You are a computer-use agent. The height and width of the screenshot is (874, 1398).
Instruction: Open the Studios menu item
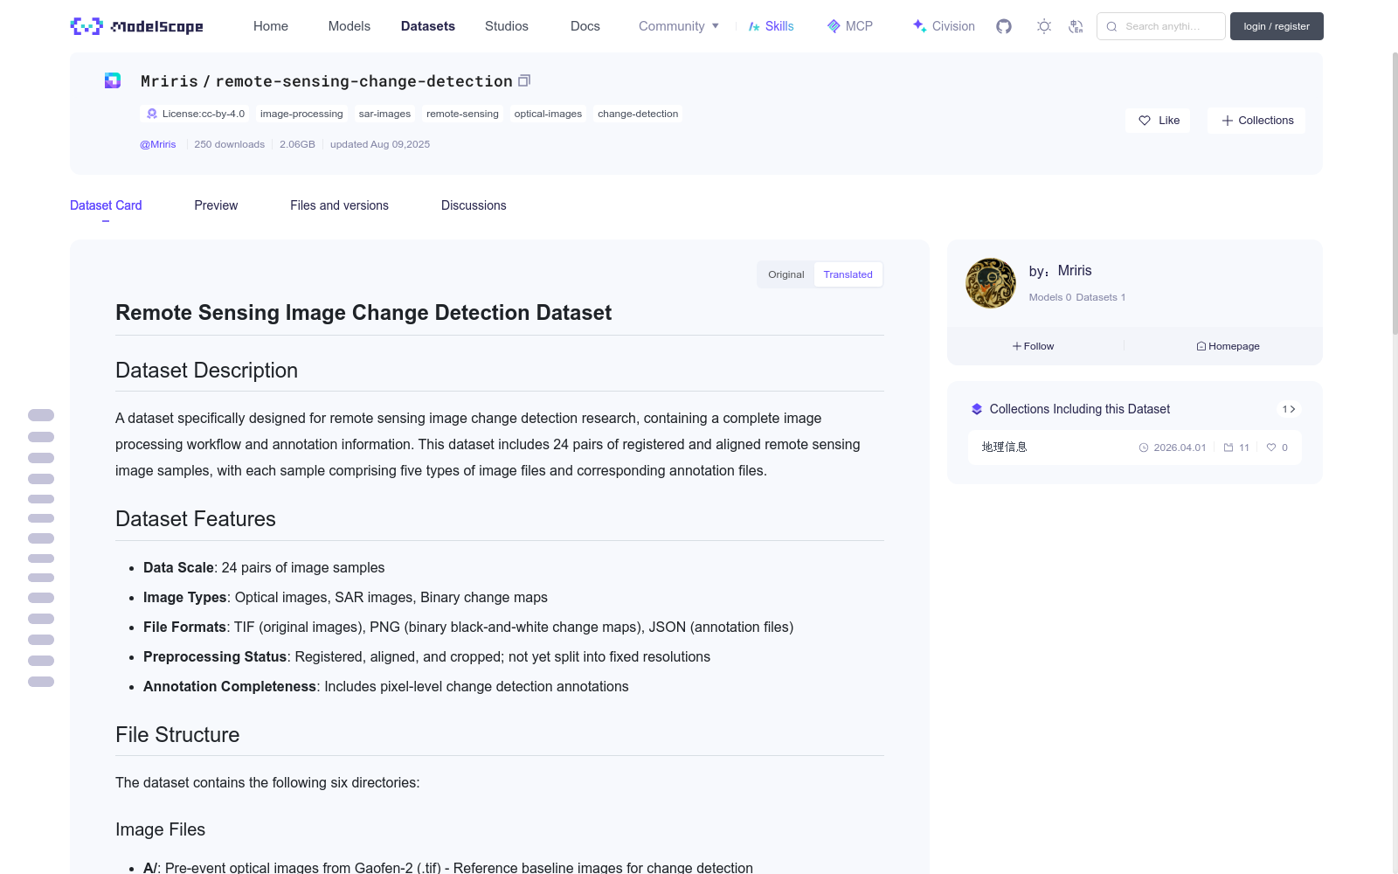(507, 26)
